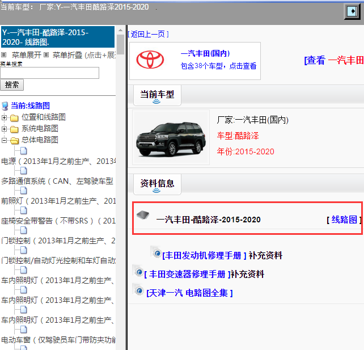Click the document icon above 多路通信系统 entry
Image resolution: width=364 pixels, height=350 pixels.
[23, 171]
